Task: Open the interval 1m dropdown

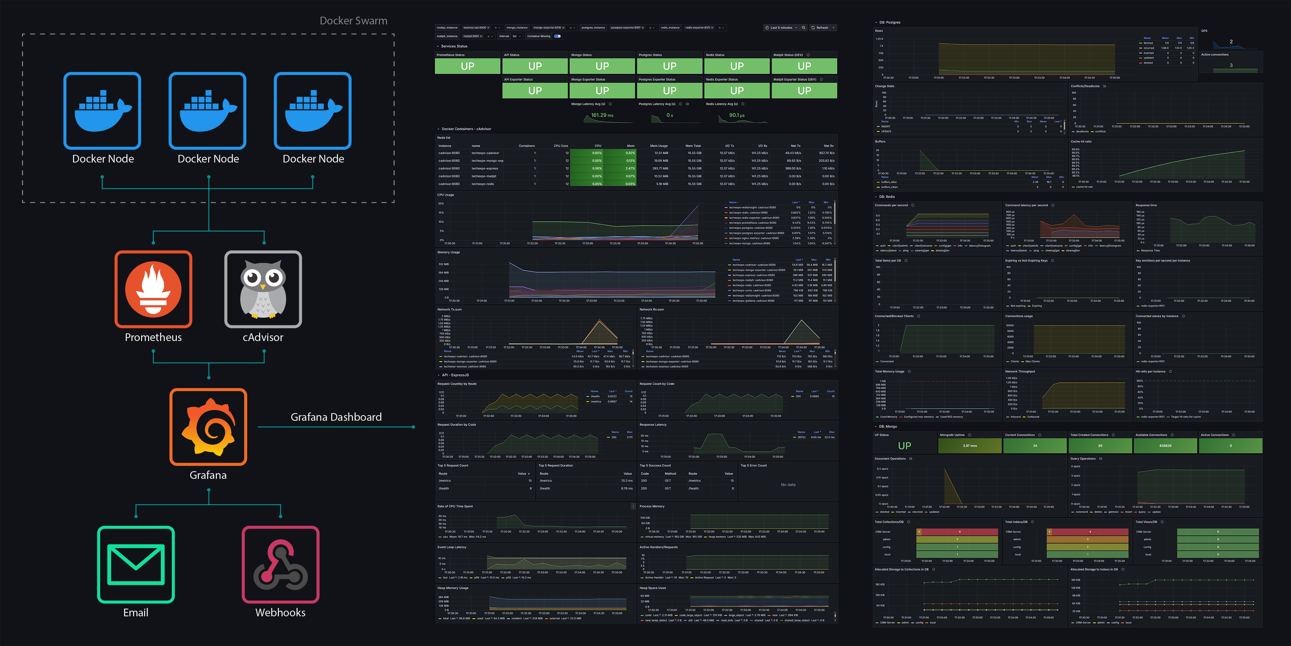Action: [517, 36]
